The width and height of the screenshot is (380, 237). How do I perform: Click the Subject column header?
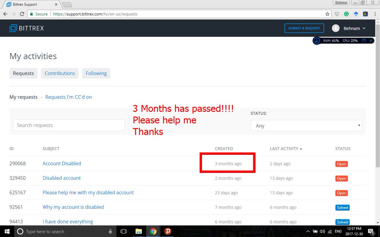point(51,149)
